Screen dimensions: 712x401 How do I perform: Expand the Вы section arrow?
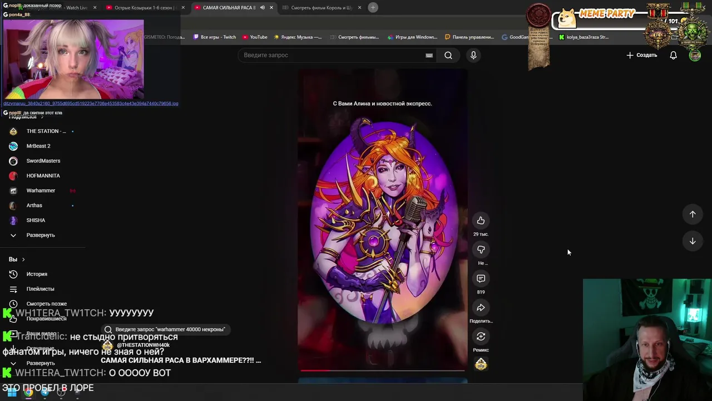pyautogui.click(x=23, y=259)
